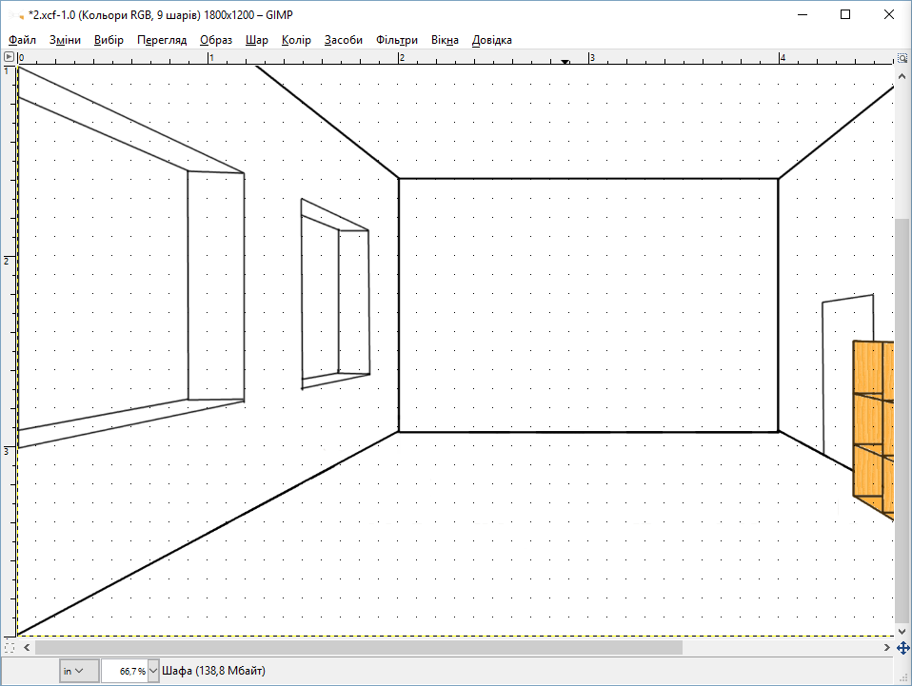The image size is (912, 686).
Task: Open the Файл menu
Action: coord(22,40)
